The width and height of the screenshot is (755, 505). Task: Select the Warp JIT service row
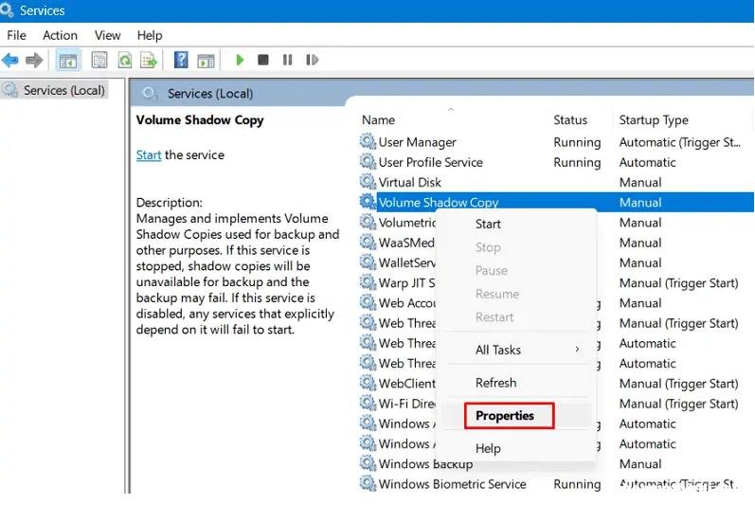556,282
